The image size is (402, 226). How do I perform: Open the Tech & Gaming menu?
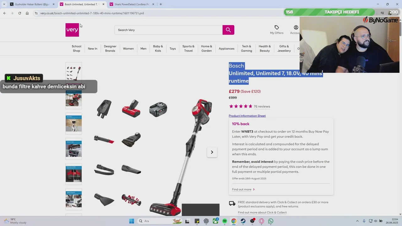tap(247, 49)
